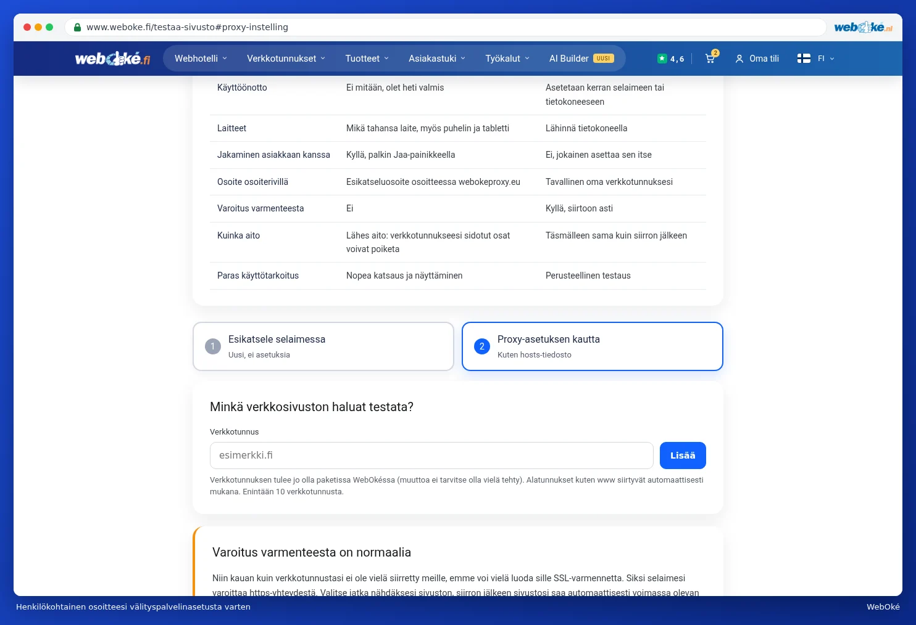Screen dimensions: 916x625
Task: Click 'Lähinnä tietokoneella' cell
Action: pos(586,128)
